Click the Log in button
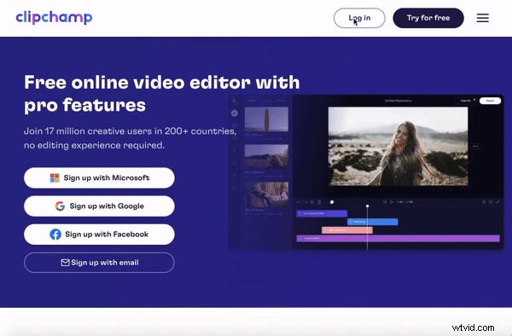Viewport: 512px width, 336px height. coord(359,18)
